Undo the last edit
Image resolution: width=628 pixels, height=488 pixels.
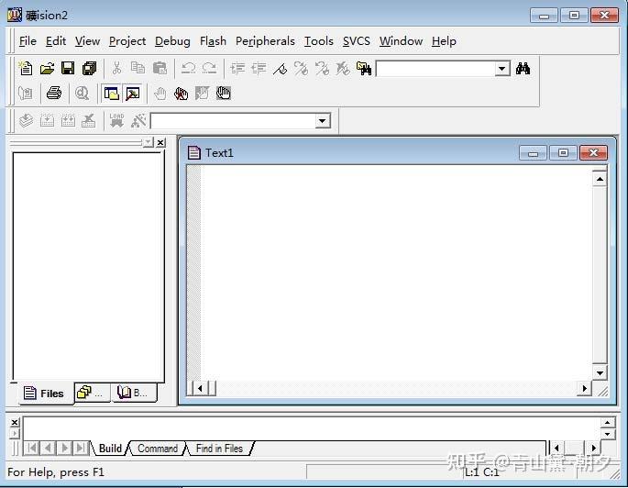[x=188, y=69]
